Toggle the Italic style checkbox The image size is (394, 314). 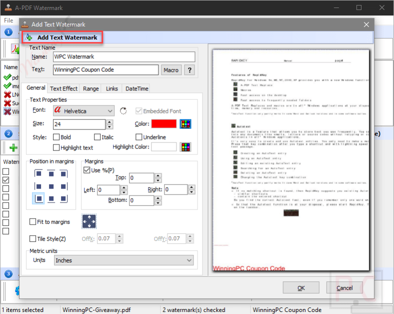click(x=97, y=137)
